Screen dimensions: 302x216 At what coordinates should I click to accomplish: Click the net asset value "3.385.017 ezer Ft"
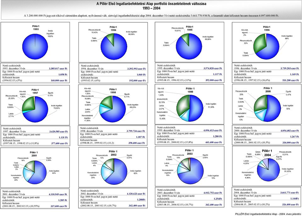point(58,69)
